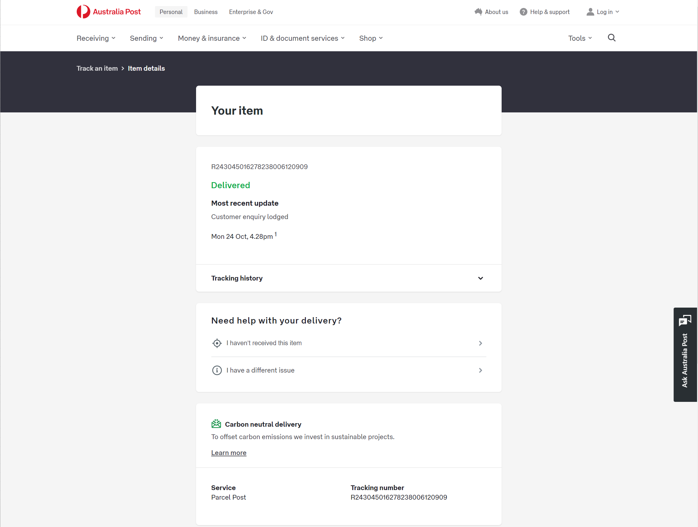The image size is (698, 527).
Task: Open the Sending dropdown menu
Action: 146,38
